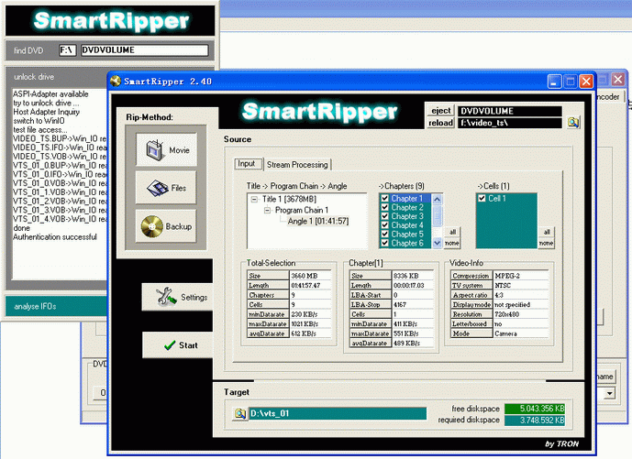Uncheck the Chapter 6 checkbox

384,243
